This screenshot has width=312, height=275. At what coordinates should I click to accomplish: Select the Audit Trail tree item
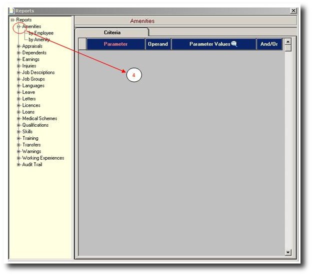(32, 165)
